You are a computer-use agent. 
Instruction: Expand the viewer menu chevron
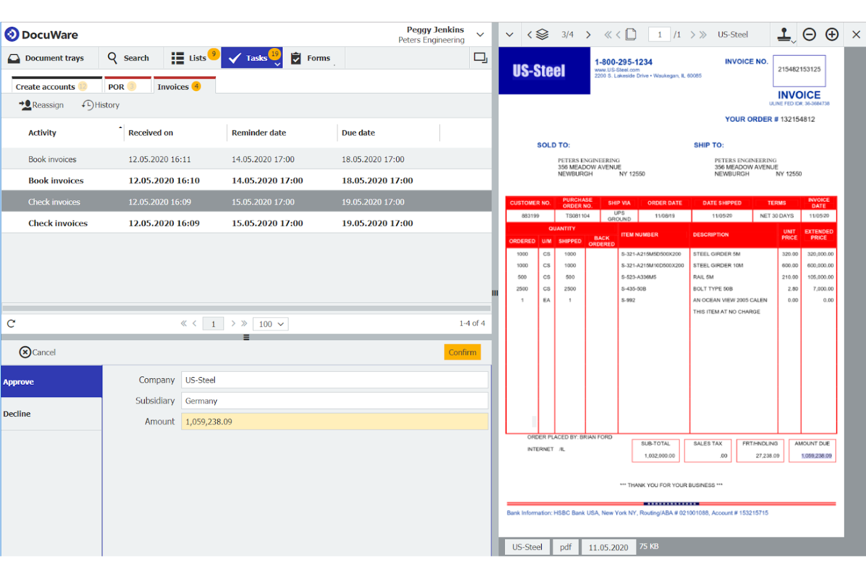509,34
